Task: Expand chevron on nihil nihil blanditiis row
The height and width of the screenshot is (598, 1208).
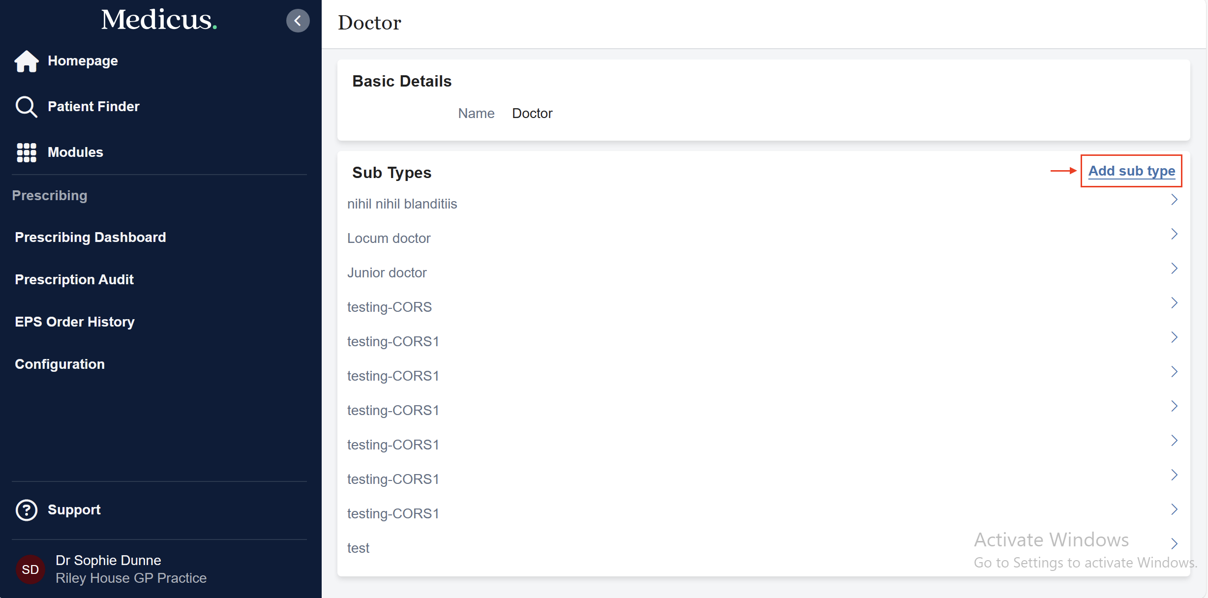Action: 1175,200
